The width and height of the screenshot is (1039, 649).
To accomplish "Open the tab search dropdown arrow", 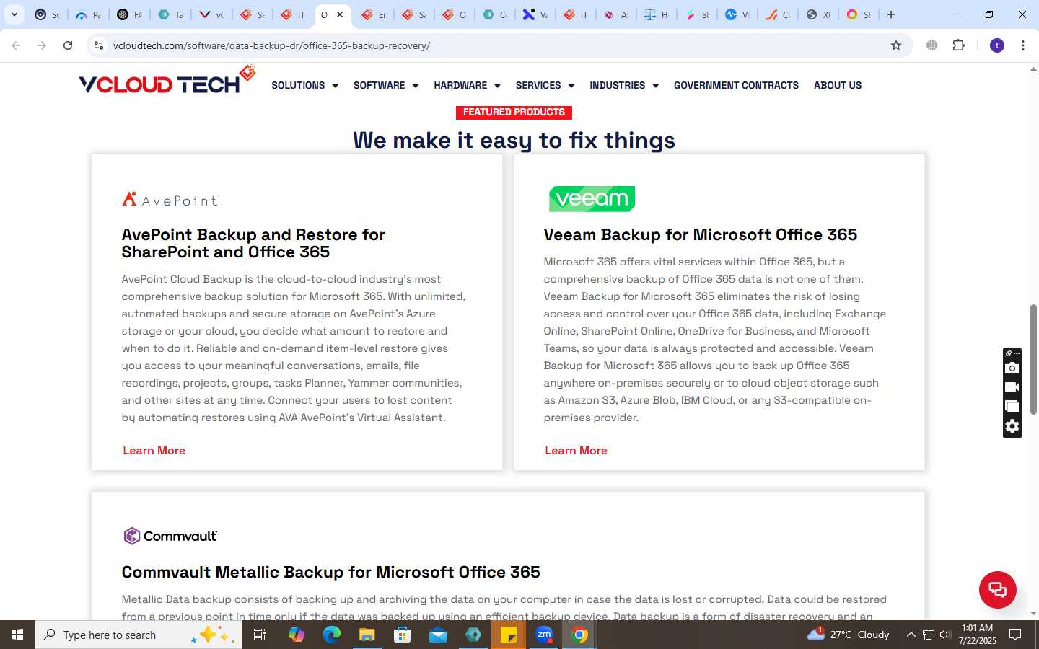I will (14, 14).
